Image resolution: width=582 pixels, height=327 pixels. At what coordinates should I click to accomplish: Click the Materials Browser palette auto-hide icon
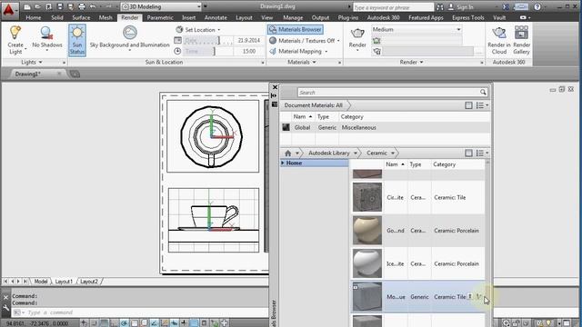[x=274, y=95]
